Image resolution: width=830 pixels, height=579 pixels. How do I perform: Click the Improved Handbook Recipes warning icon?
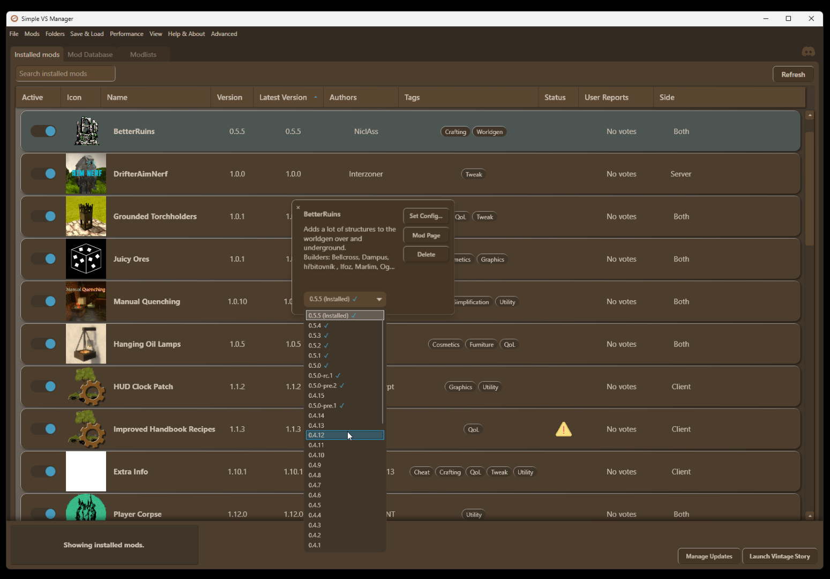click(x=563, y=429)
